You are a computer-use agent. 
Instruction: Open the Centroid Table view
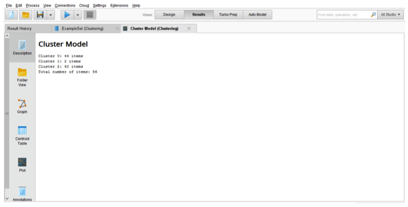tap(22, 136)
